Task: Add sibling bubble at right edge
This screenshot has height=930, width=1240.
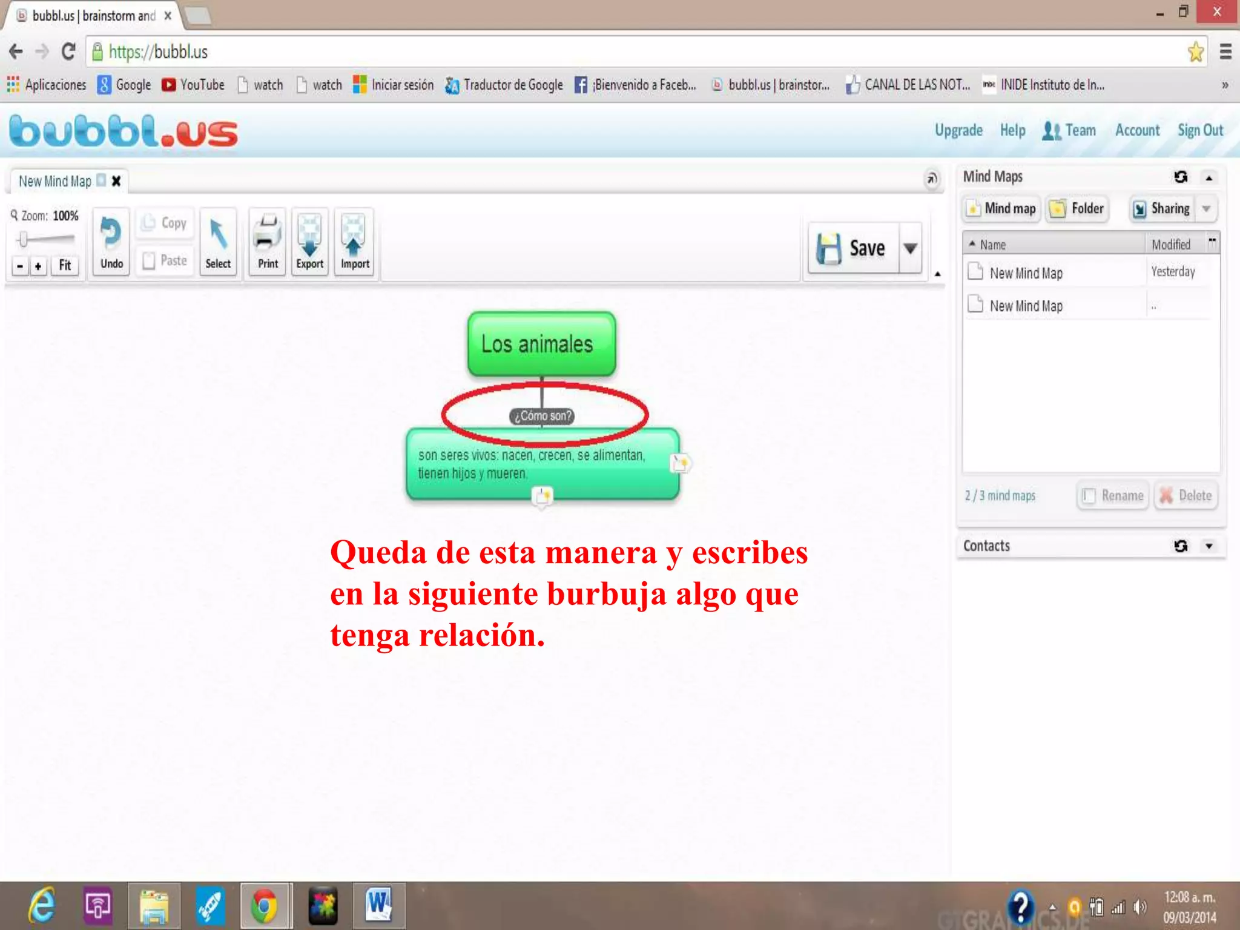Action: click(x=680, y=463)
